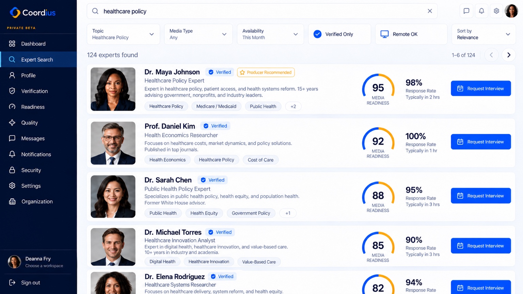Open Dr. Elena Rodriguez's profile name
523x294 pixels.
[x=175, y=276]
